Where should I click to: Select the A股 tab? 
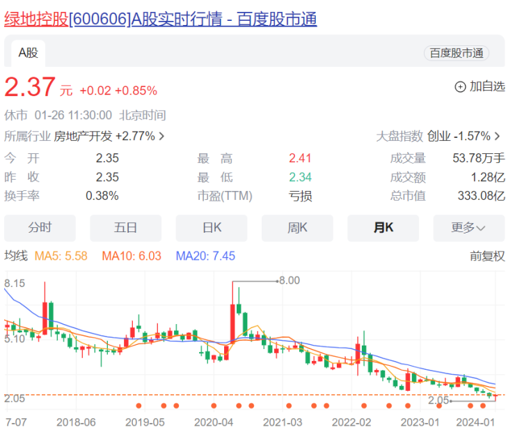[29, 53]
